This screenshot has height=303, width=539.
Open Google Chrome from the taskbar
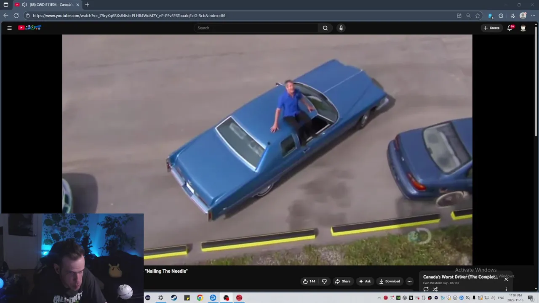pyautogui.click(x=200, y=298)
